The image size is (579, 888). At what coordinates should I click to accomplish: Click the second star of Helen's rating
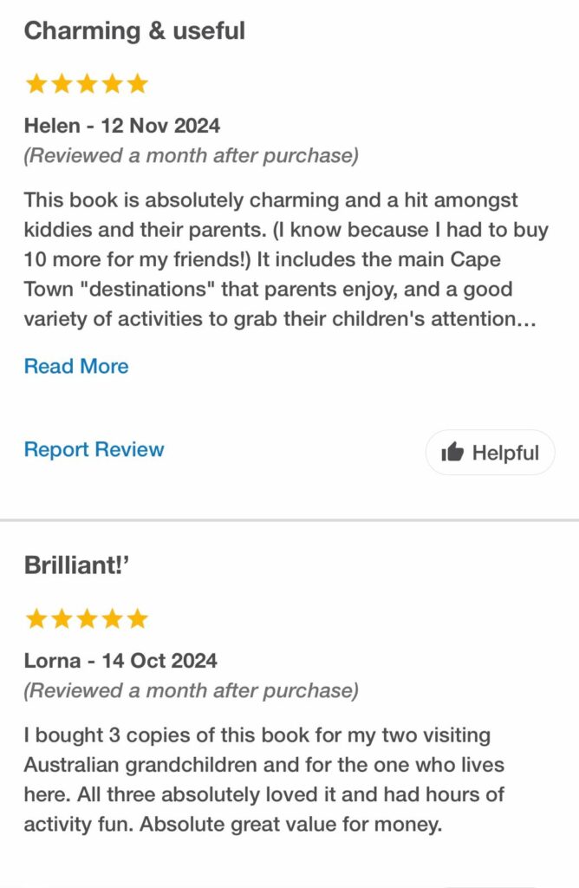point(62,84)
